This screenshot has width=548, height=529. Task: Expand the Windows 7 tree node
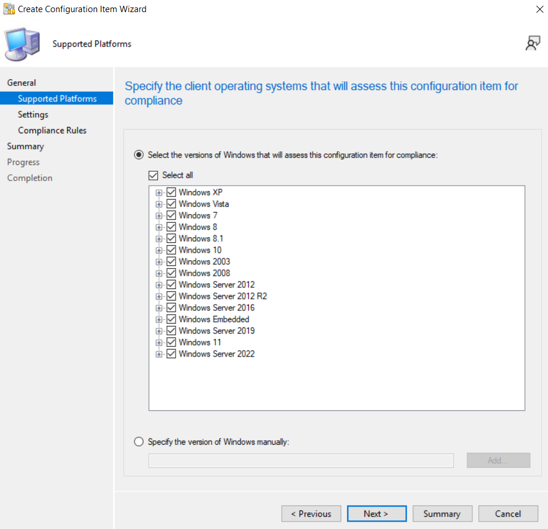[159, 216]
